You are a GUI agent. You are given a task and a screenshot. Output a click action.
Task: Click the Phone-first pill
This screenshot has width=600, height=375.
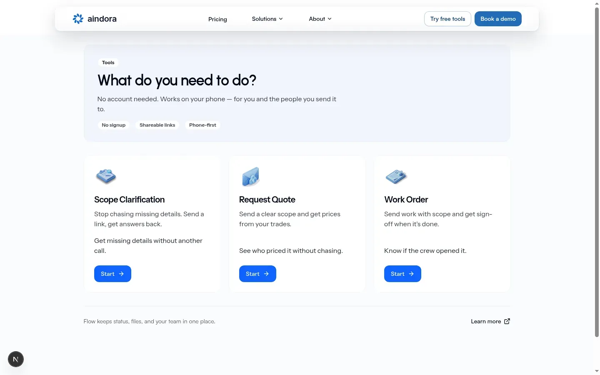pyautogui.click(x=202, y=125)
